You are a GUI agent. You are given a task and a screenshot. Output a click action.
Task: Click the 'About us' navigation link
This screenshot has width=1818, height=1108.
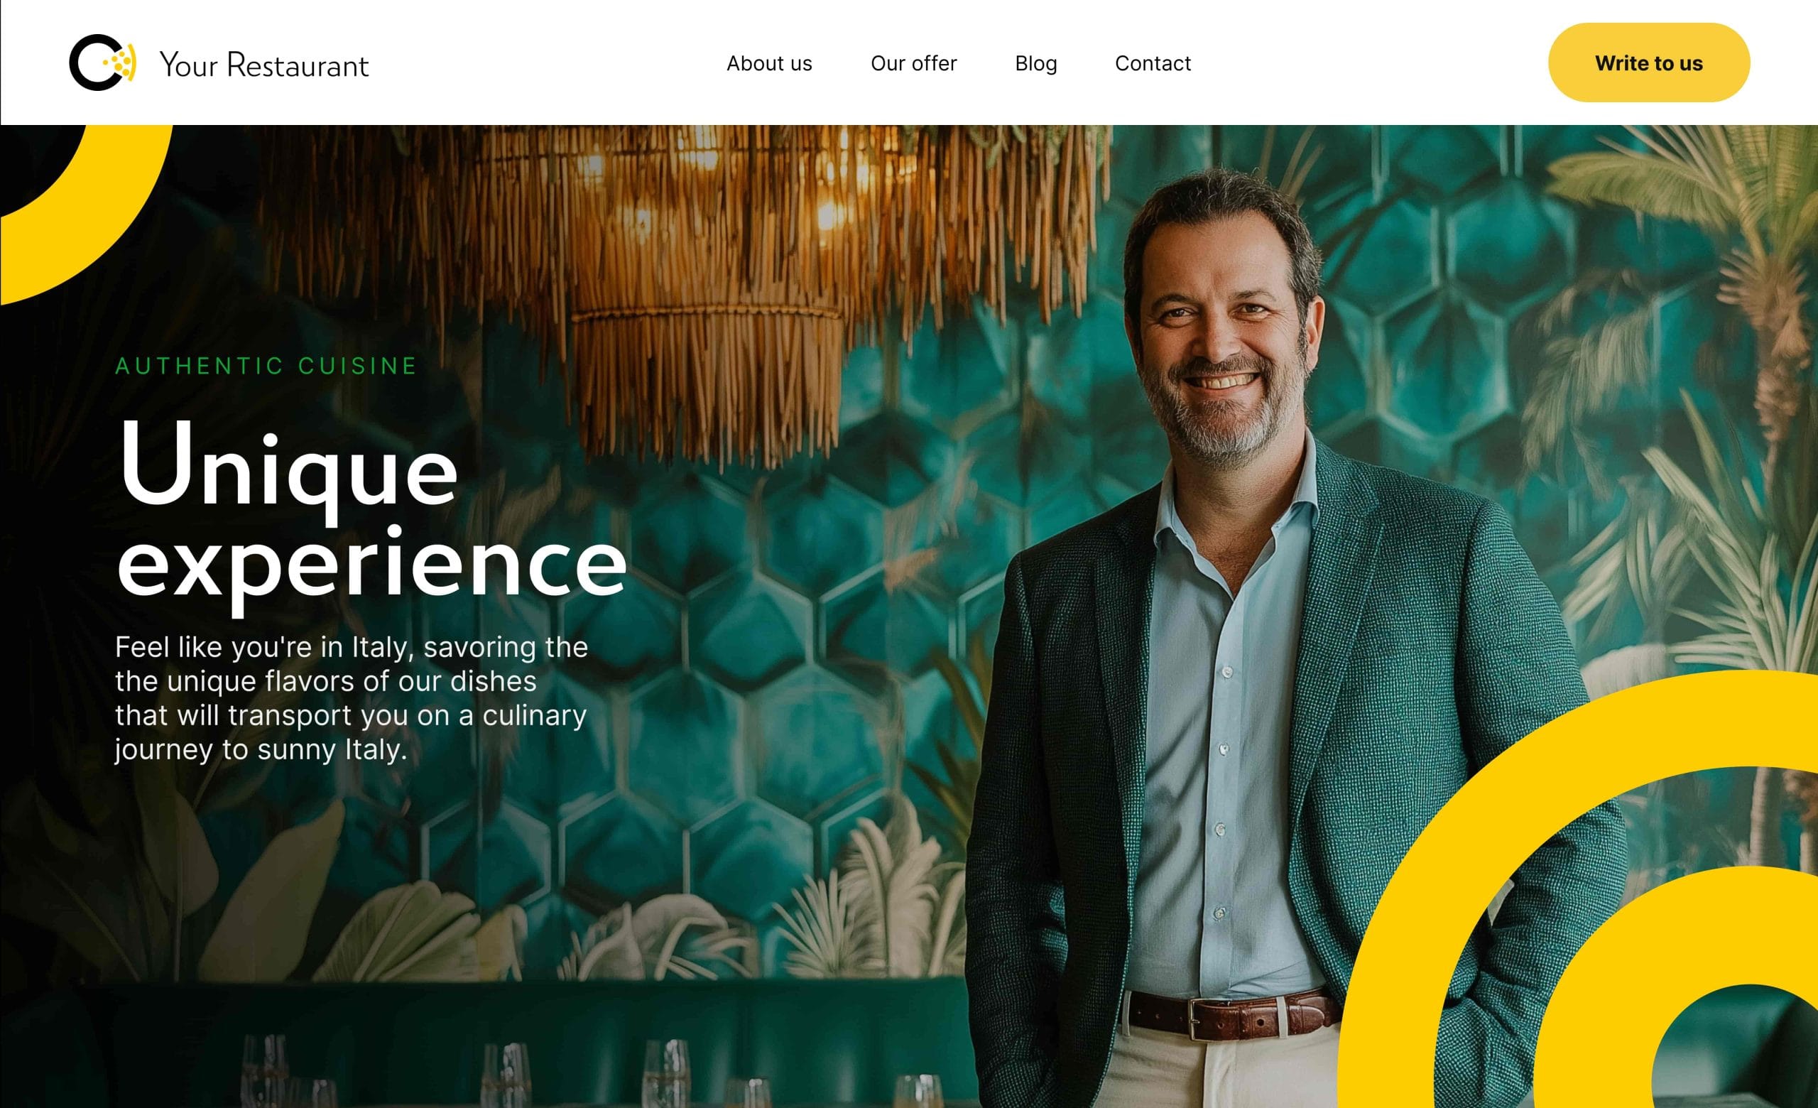click(x=769, y=63)
